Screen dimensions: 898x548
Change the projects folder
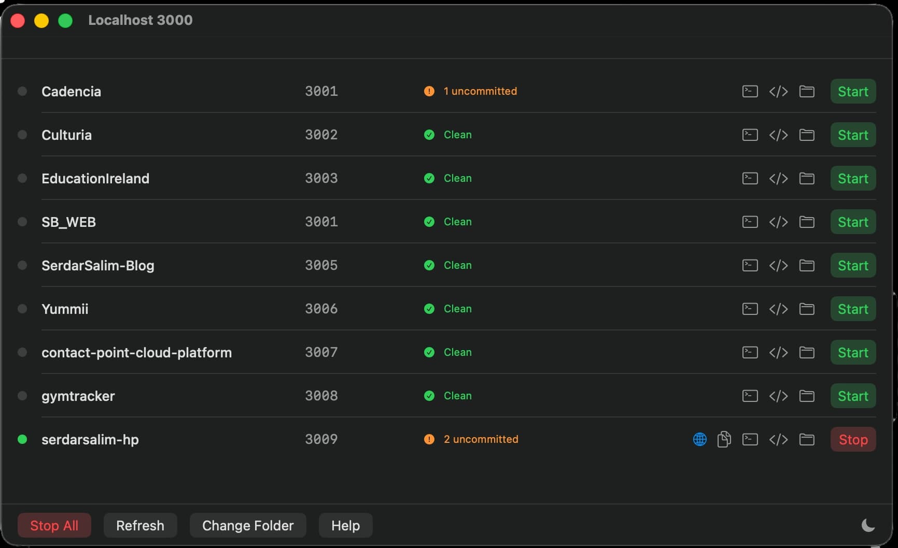[x=247, y=525]
